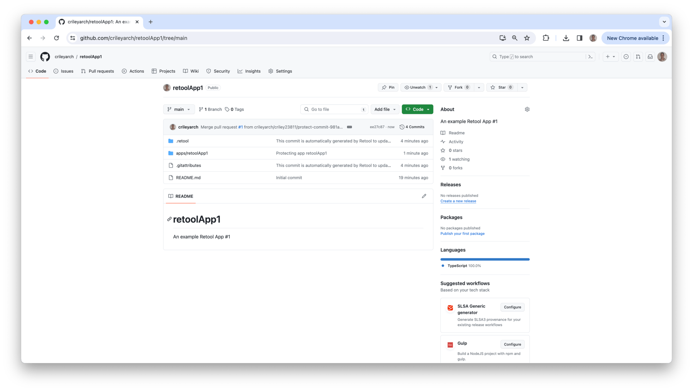This screenshot has height=391, width=693.
Task: Click Chrome zoom magnifier icon in address bar
Action: coord(514,38)
